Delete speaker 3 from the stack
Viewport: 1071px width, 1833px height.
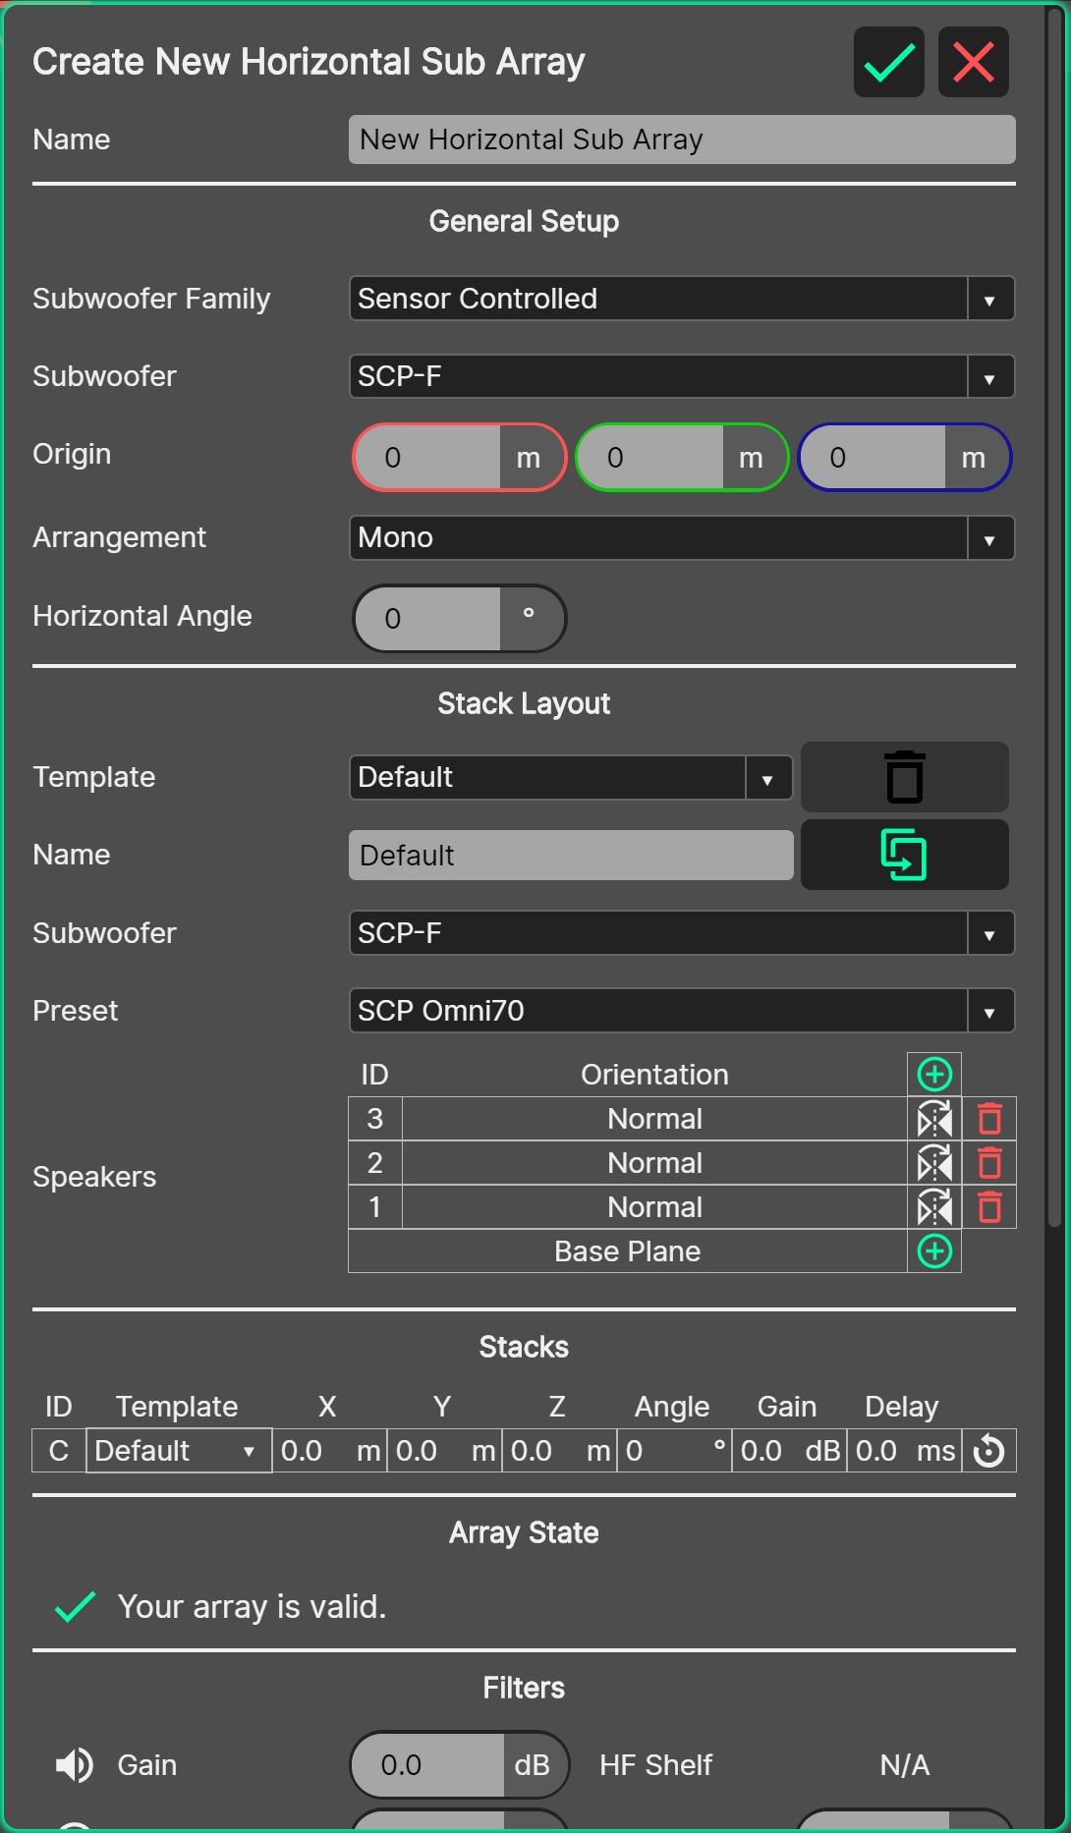[x=989, y=1119]
